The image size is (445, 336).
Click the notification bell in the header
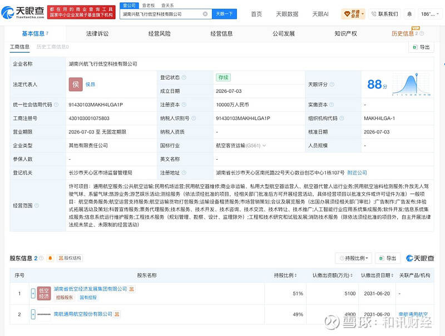pos(409,14)
